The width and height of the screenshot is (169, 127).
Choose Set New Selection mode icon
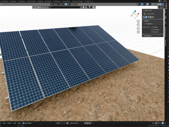[x=144, y=17]
